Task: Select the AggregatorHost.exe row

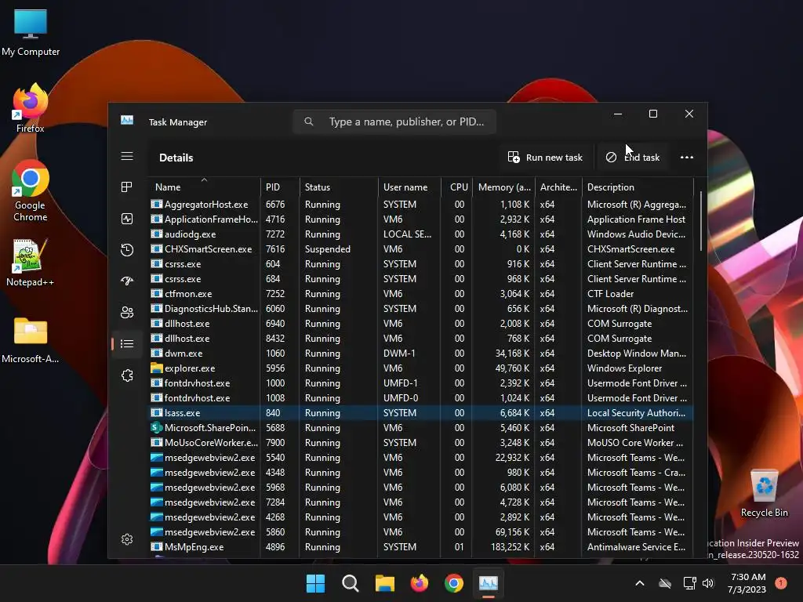Action: (421, 205)
